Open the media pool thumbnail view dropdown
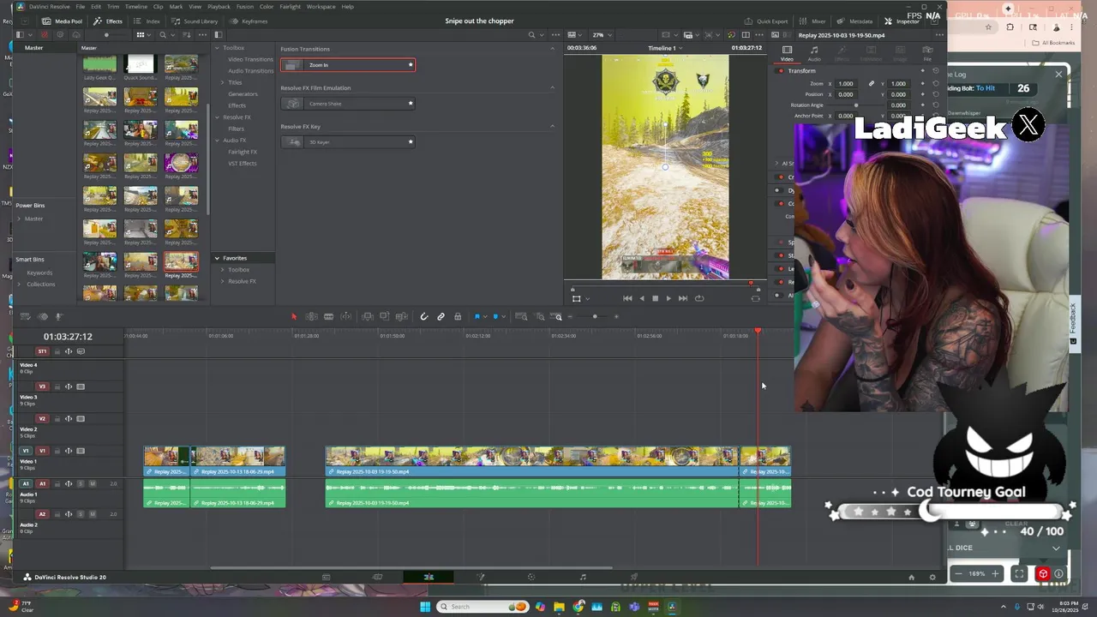 (x=142, y=35)
